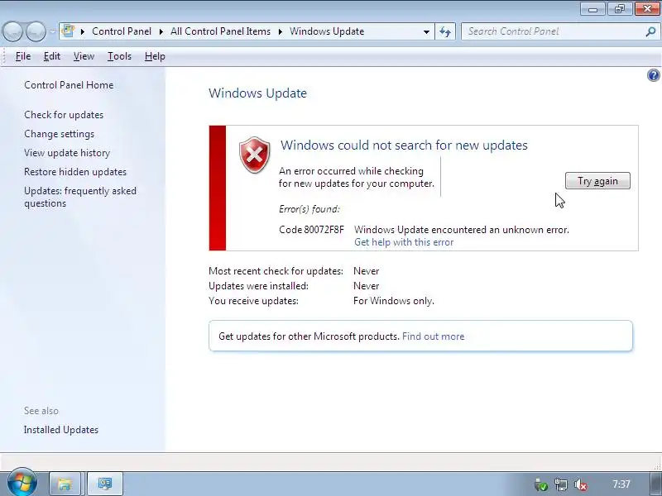Open the Tools menu
This screenshot has height=496, width=662.
[x=119, y=56]
